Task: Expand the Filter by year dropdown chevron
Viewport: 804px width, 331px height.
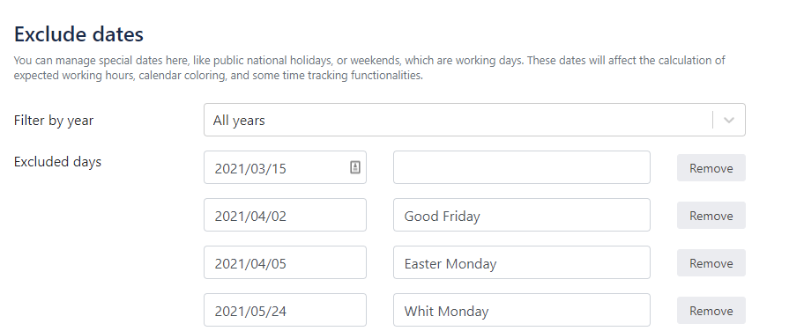Action: coord(728,120)
